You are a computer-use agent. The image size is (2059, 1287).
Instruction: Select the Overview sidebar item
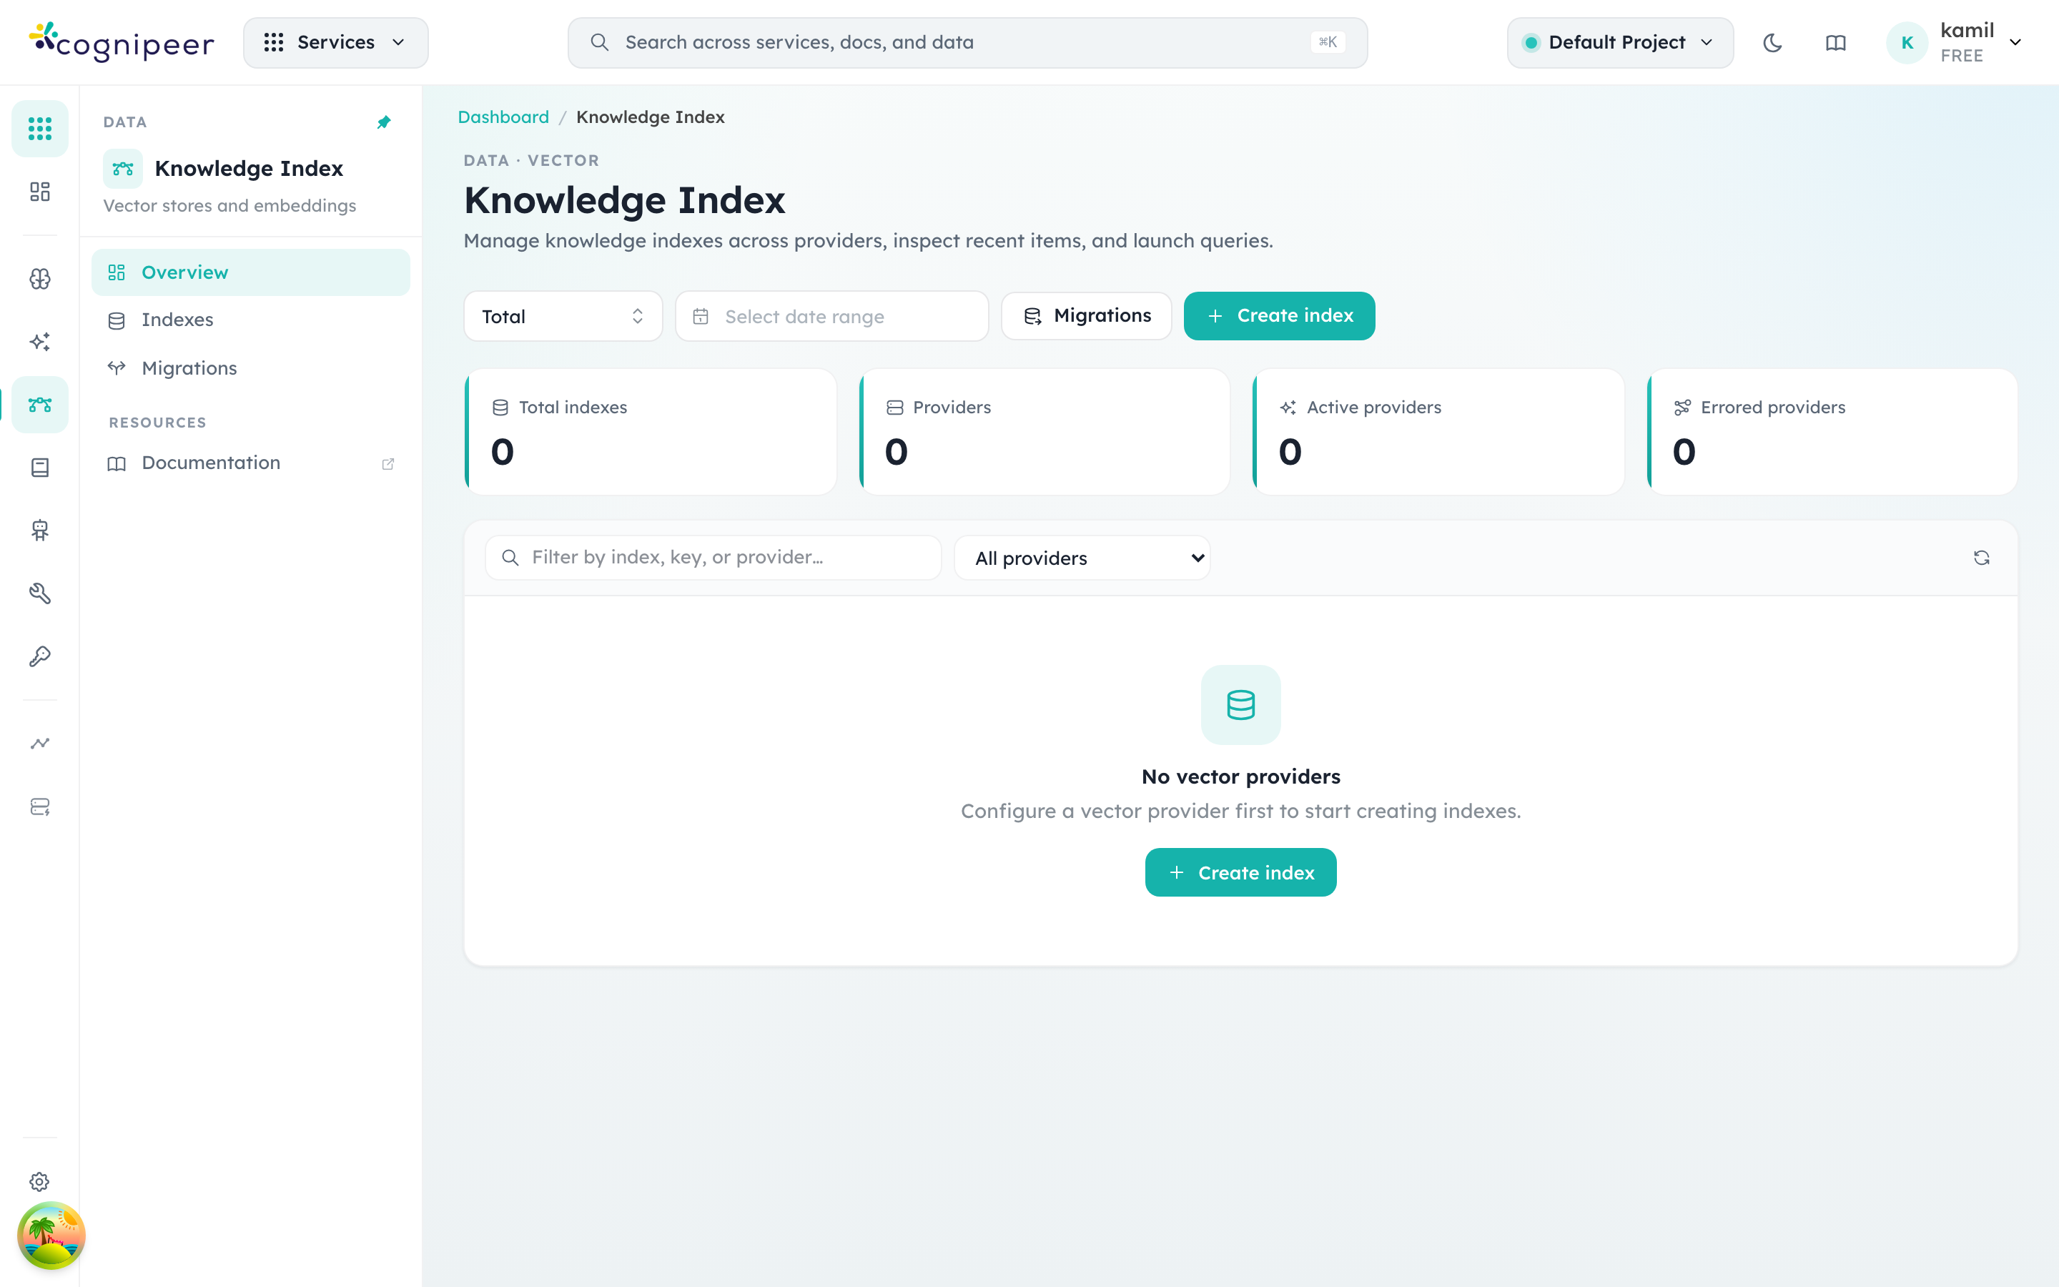coord(251,272)
